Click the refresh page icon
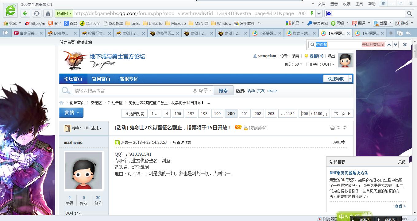 point(37,13)
